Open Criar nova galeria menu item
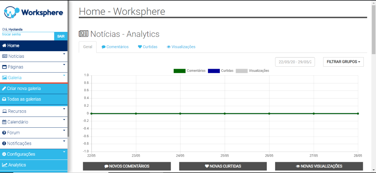The height and width of the screenshot is (173, 376). pyautogui.click(x=34, y=88)
